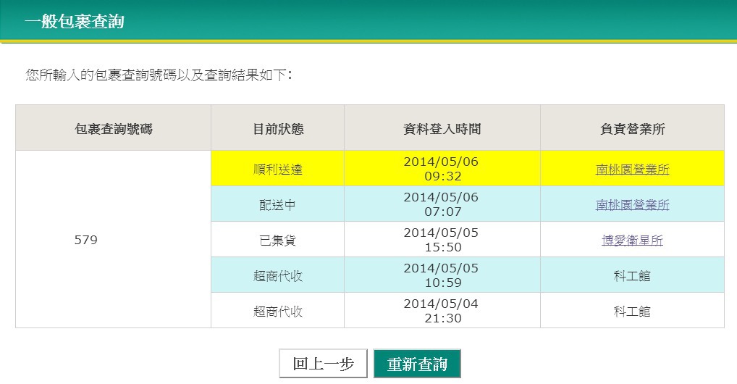This screenshot has width=737, height=384.
Task: Click the 重新查詢 button
Action: (417, 363)
